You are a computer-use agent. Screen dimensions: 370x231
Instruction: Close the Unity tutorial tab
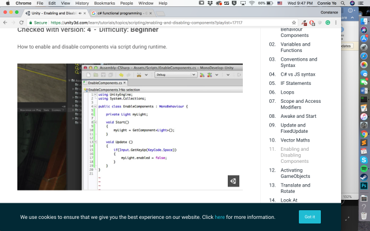point(85,13)
